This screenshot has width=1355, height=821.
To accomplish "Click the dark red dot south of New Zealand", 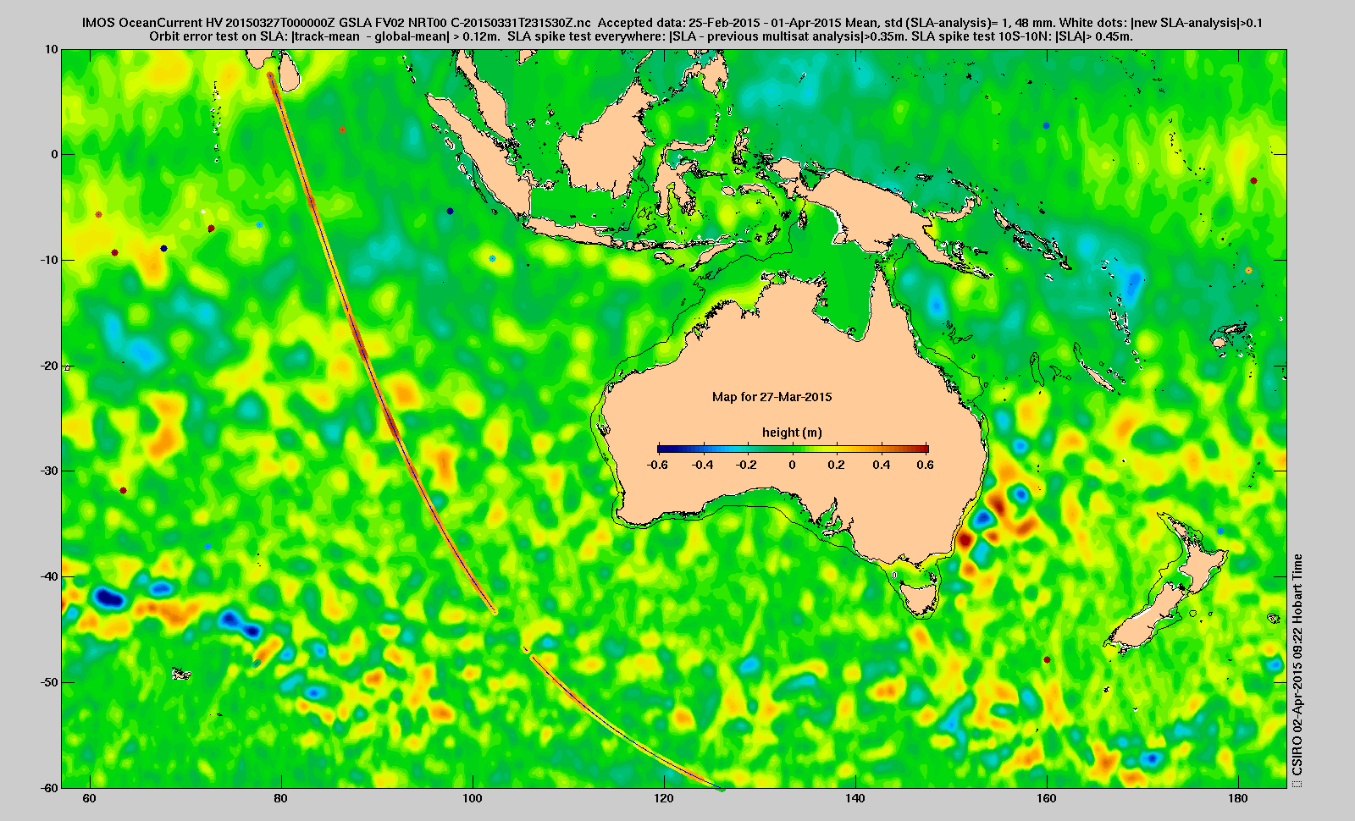I will (x=1048, y=659).
